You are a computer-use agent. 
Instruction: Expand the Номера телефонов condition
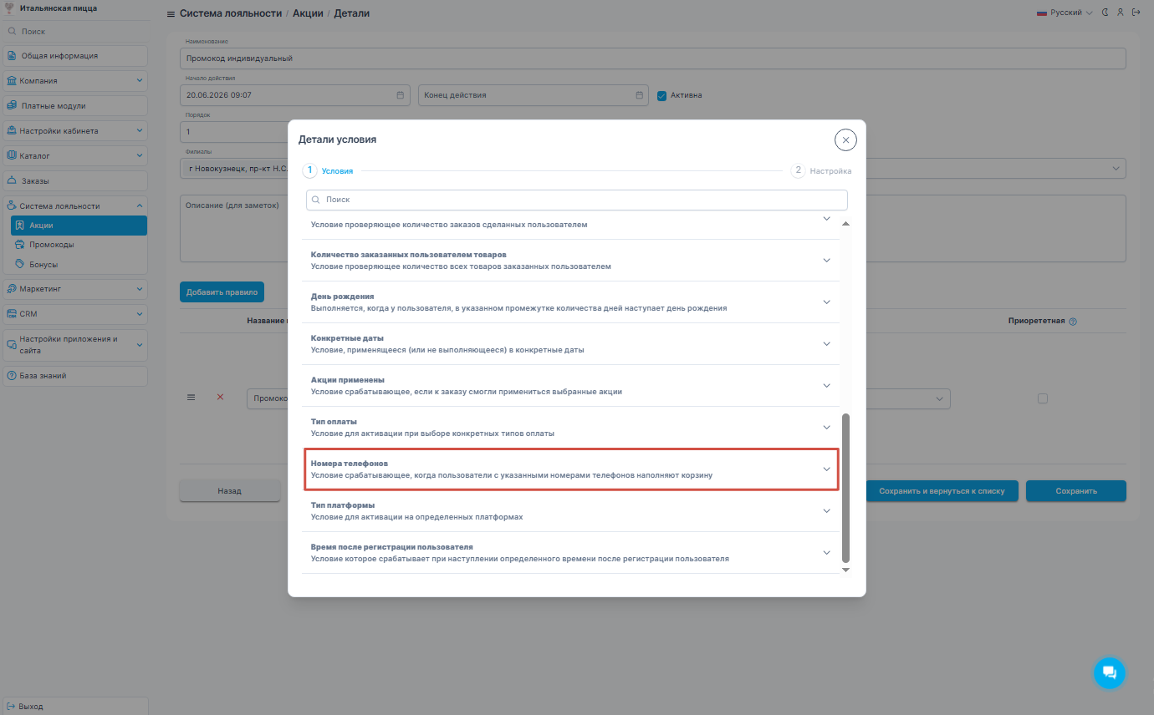pos(826,469)
